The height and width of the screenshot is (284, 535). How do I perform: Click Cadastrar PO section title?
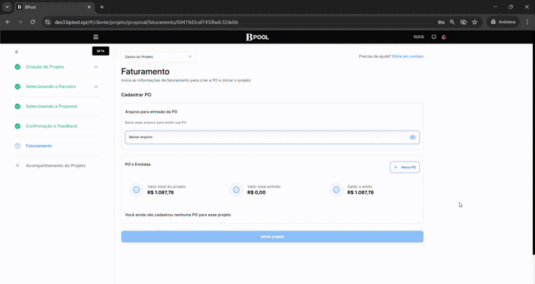(x=136, y=95)
